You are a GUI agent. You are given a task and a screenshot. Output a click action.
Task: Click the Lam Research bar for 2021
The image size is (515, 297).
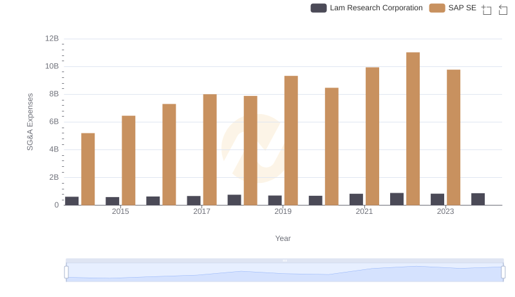[x=357, y=200]
